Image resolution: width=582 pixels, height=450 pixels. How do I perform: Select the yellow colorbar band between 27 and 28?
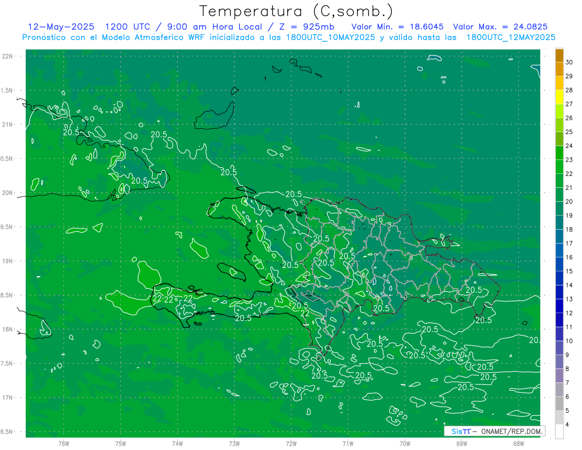tap(559, 97)
